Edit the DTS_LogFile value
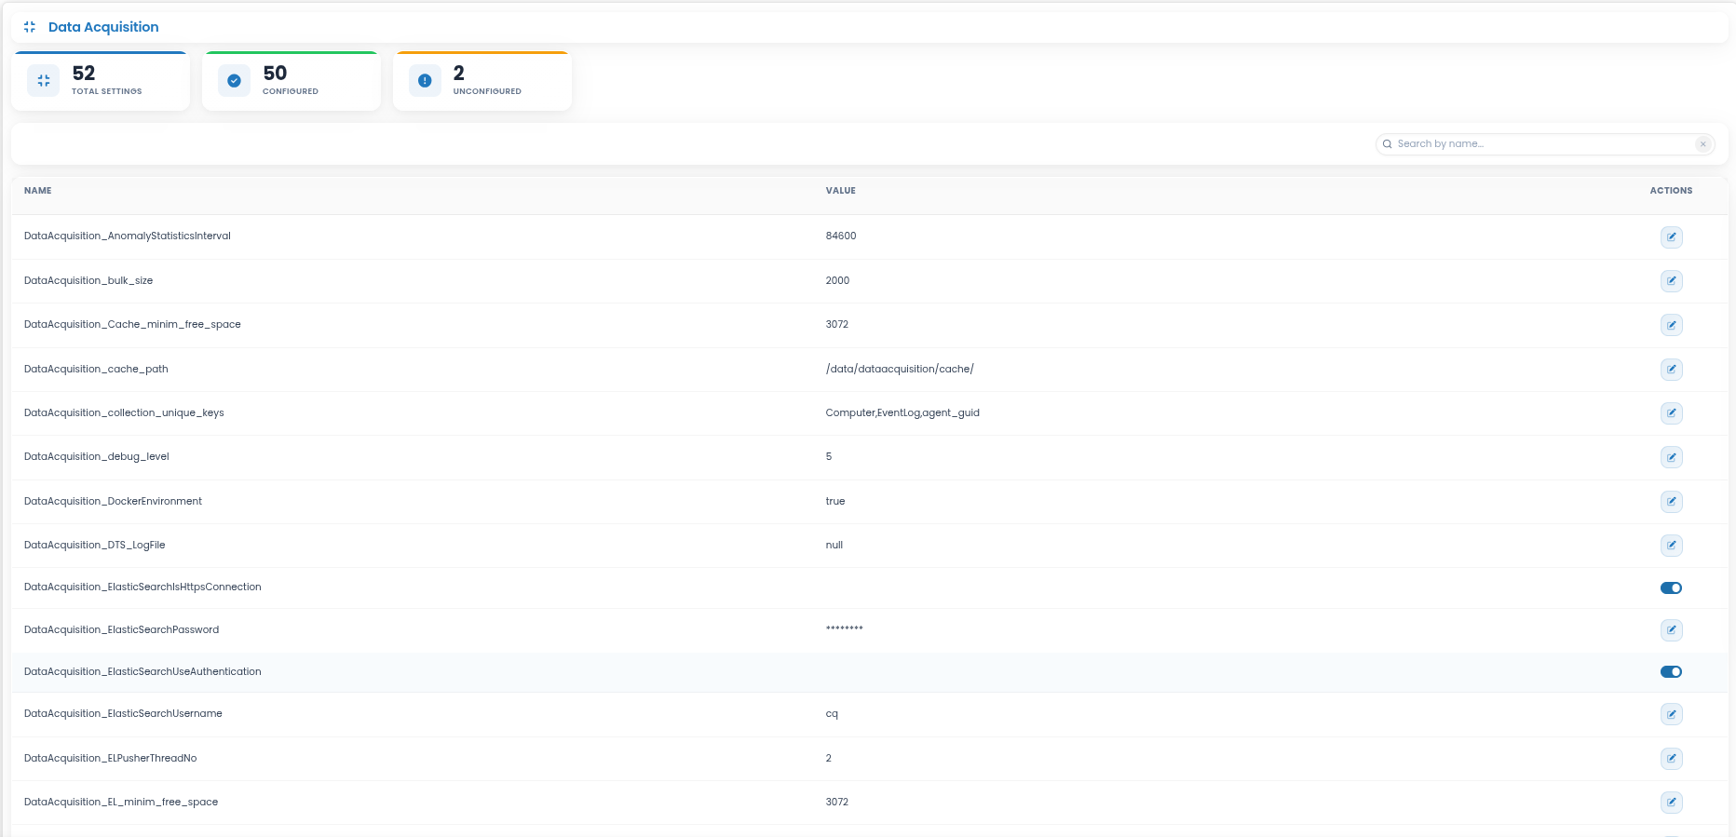This screenshot has height=837, width=1736. 1671,545
